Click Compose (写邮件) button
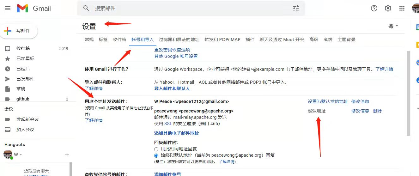Screen dimensions: 419x176 [19, 31]
